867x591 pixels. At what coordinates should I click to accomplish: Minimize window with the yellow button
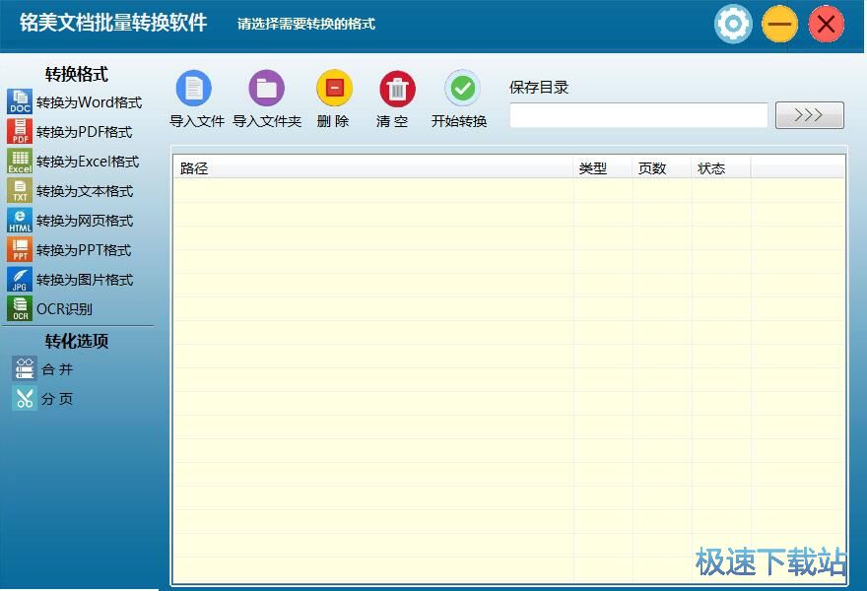pyautogui.click(x=779, y=25)
